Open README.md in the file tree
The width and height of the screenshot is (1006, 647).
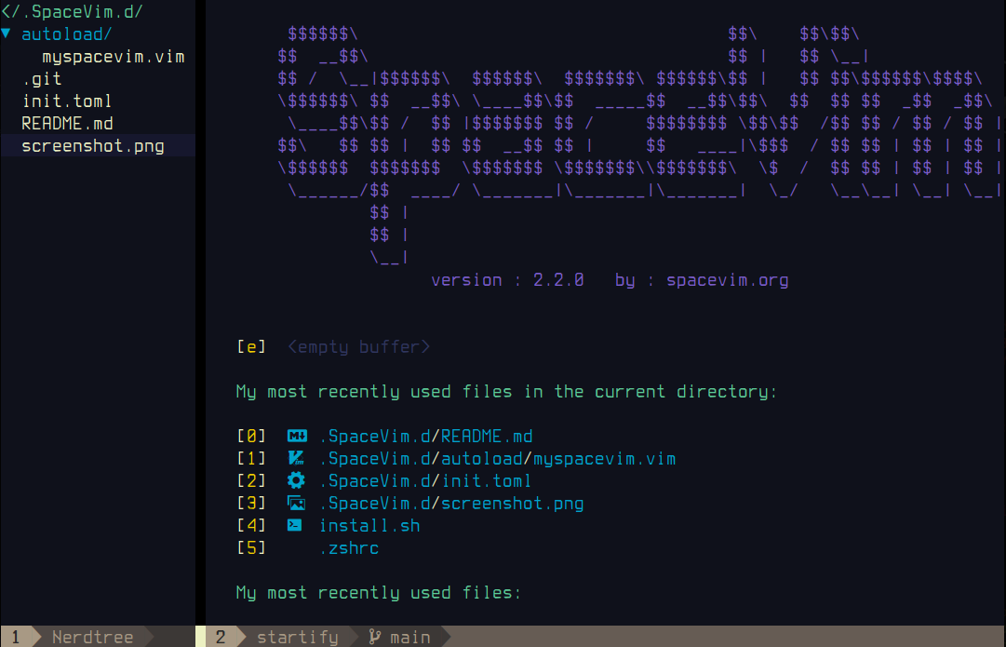point(67,124)
